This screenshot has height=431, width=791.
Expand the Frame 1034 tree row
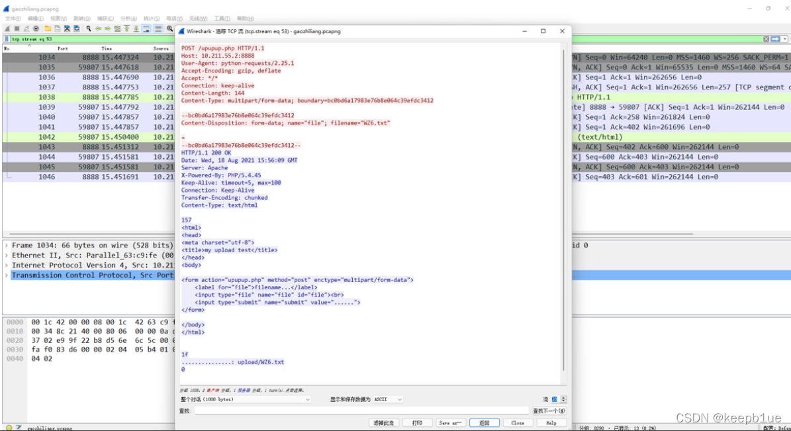pyautogui.click(x=7, y=245)
